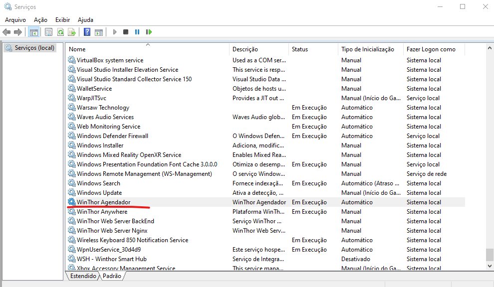The image size is (494, 287).
Task: Click gear icon next to Windows Update
Action: tap(72, 193)
